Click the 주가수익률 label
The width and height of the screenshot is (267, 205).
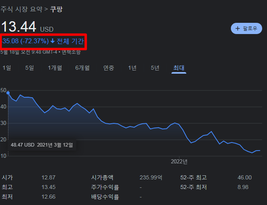tap(105, 187)
